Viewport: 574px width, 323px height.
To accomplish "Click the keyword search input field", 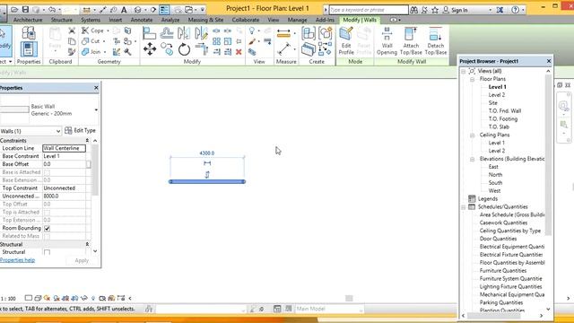I will (369, 10).
